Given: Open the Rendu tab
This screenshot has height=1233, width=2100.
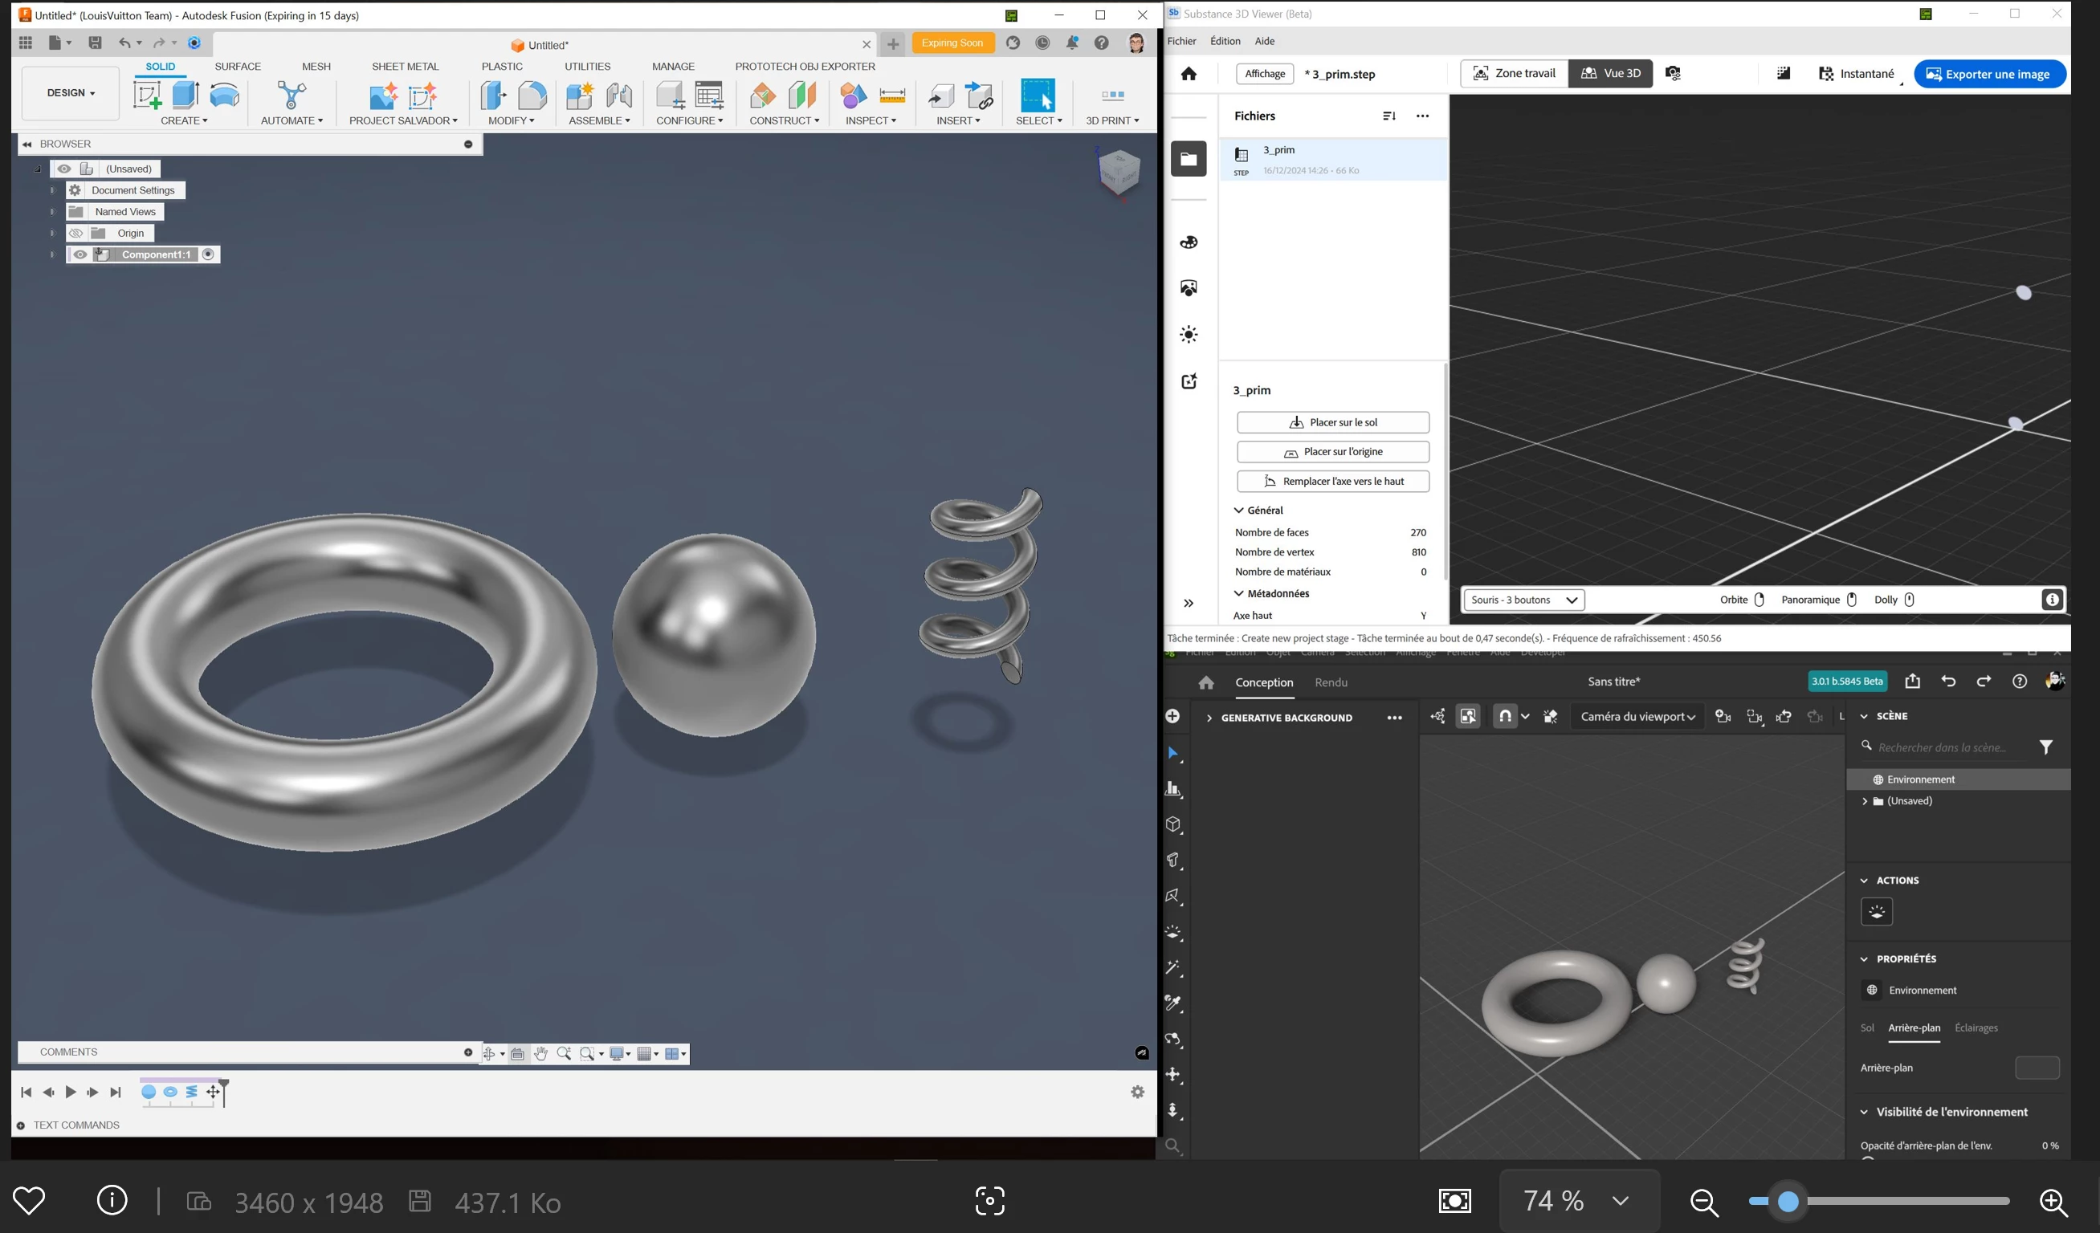Looking at the screenshot, I should 1331,682.
